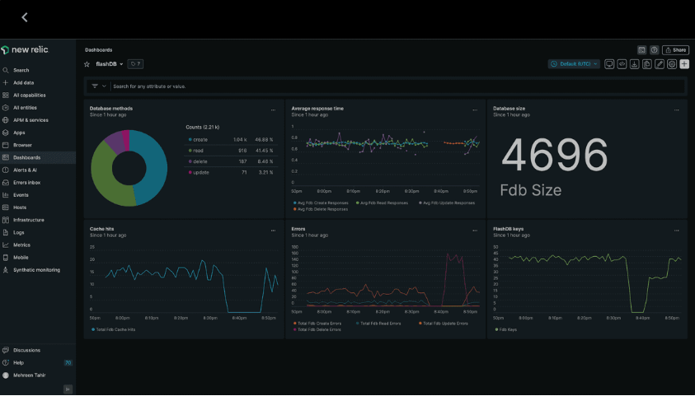Screen dimensions: 695x396
Task: Toggle the read row in pie legend
Action: [x=231, y=151]
